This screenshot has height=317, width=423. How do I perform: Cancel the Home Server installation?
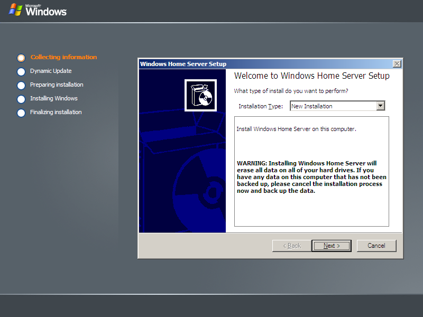[x=376, y=246]
